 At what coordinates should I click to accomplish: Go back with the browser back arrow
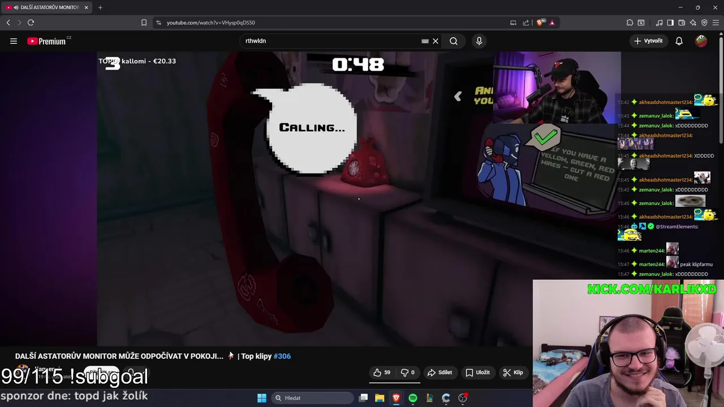(x=8, y=23)
